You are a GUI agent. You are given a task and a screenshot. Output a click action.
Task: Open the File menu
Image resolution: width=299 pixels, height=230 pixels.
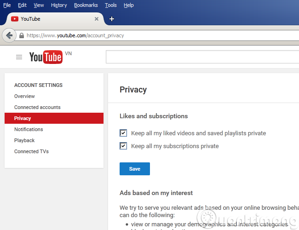point(7,5)
